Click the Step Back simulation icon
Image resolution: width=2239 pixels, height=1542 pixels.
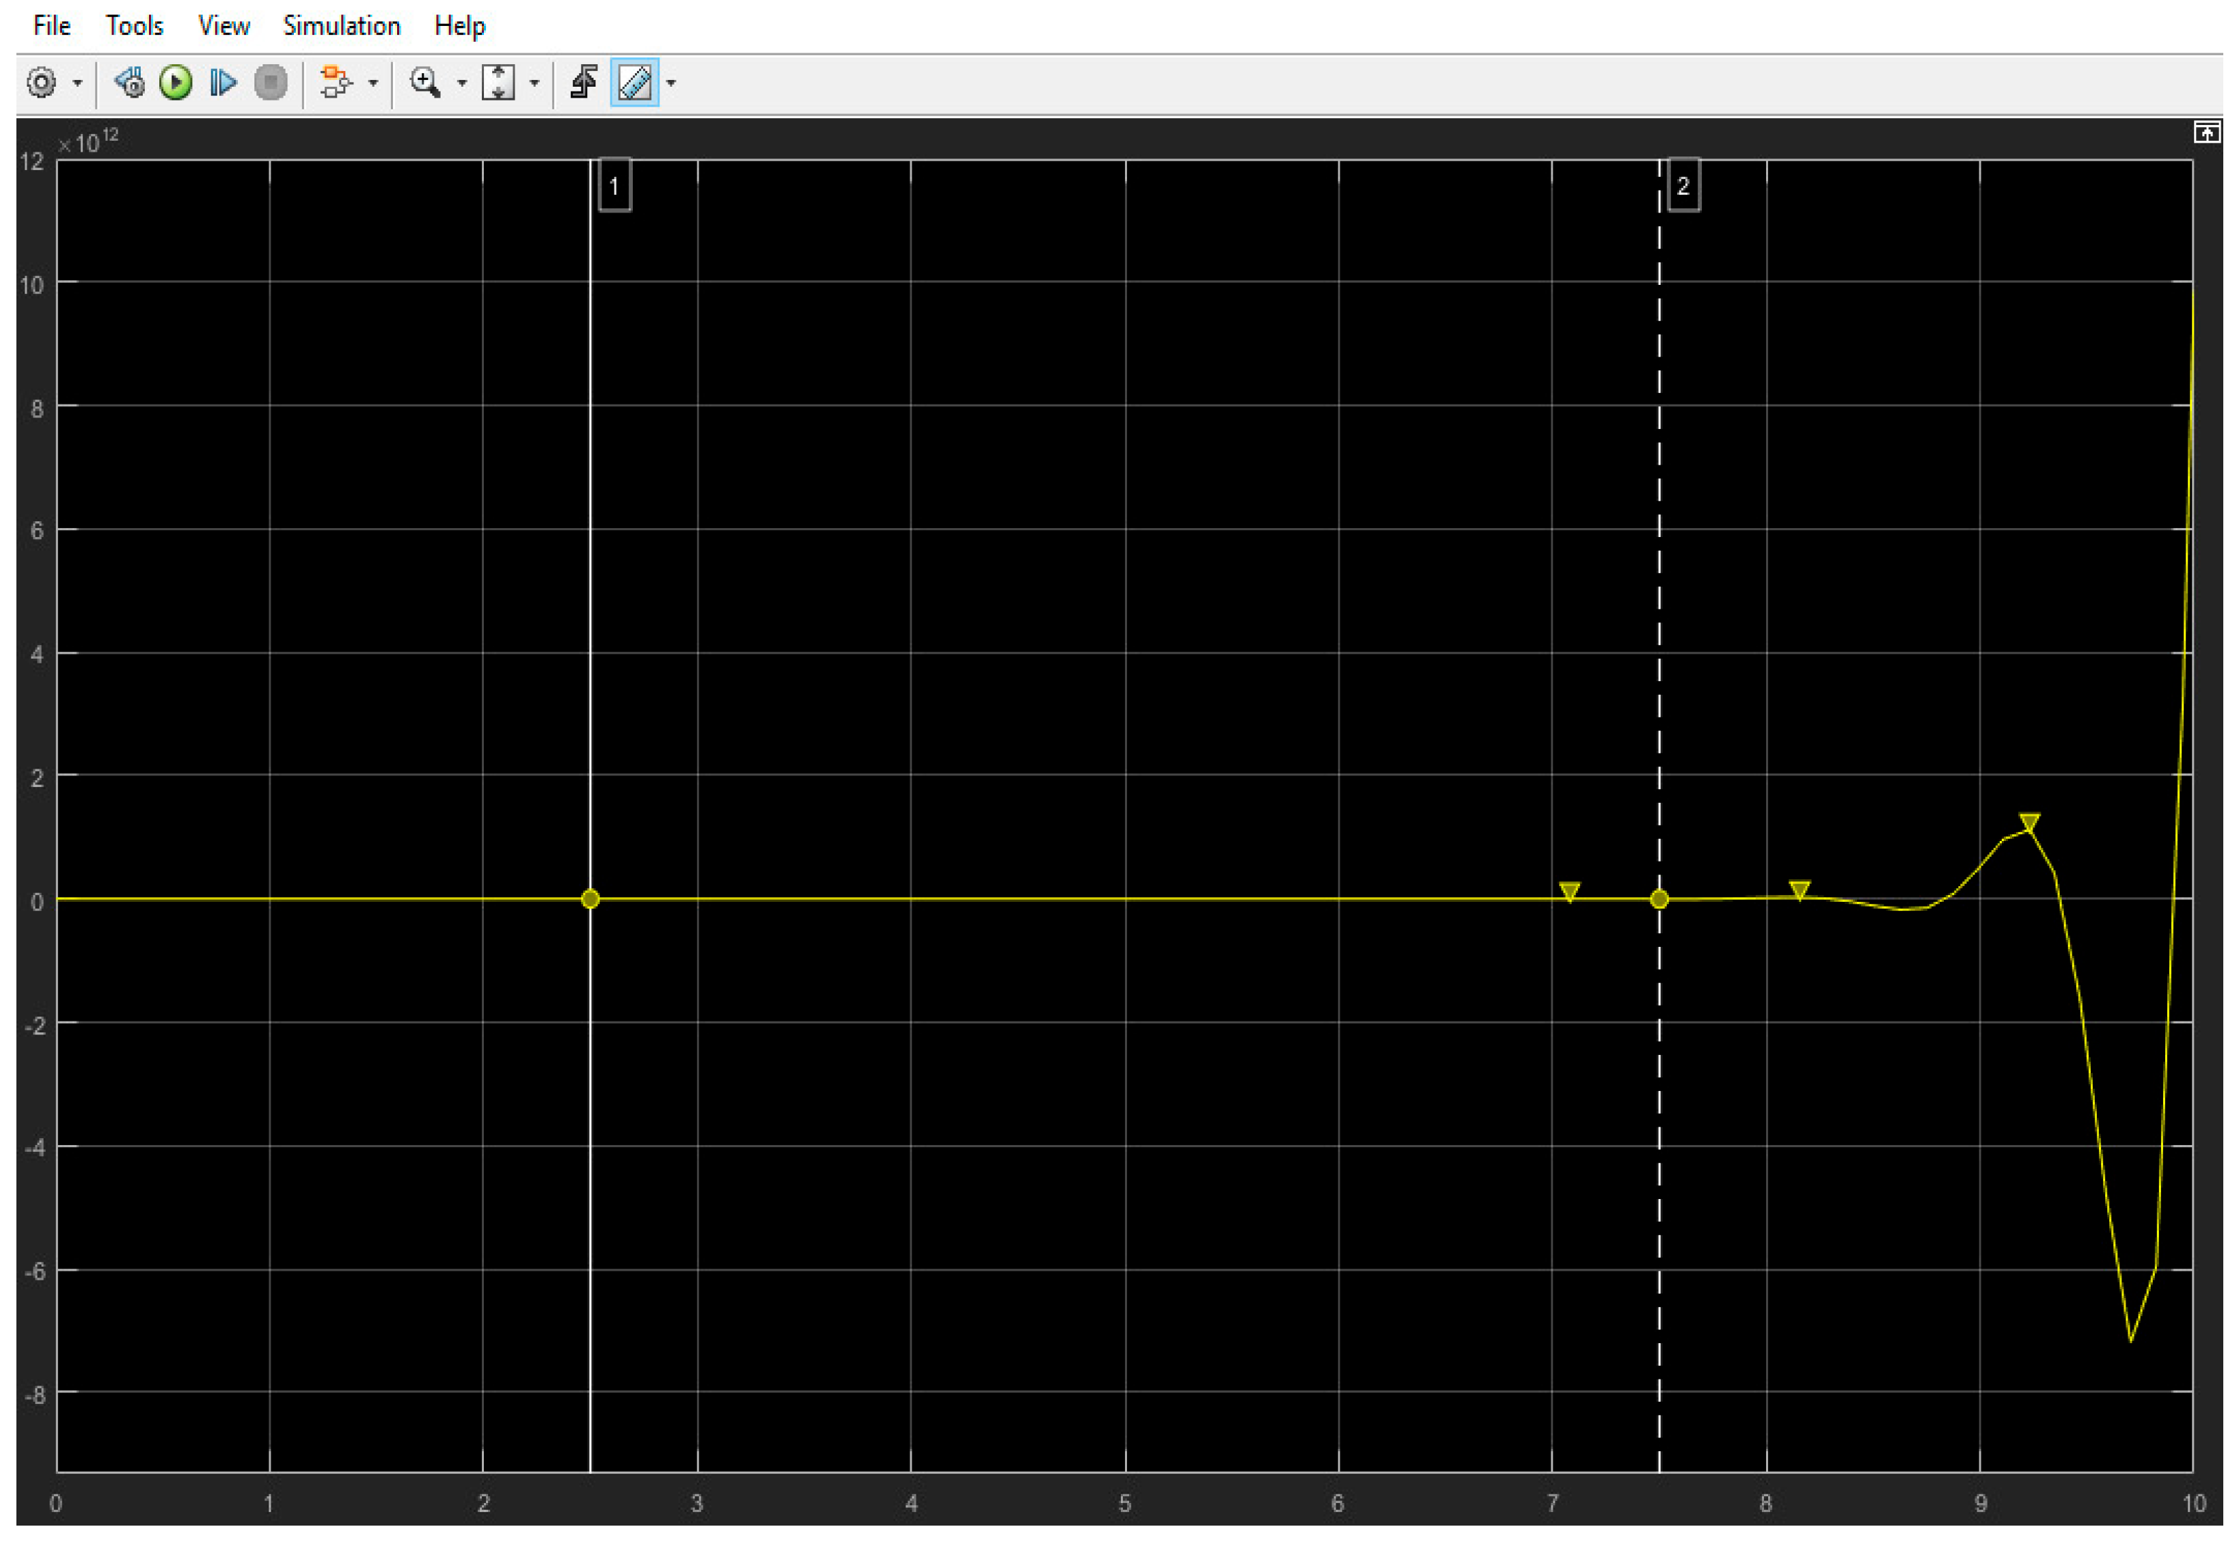129,83
